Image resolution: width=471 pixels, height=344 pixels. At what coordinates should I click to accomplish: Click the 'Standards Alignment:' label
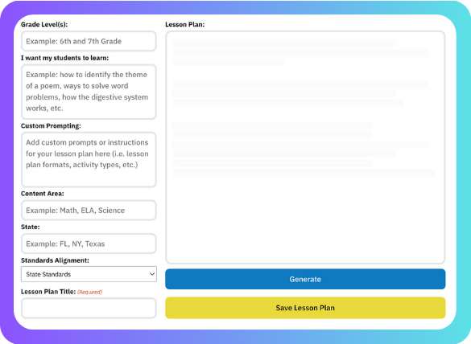(x=55, y=260)
